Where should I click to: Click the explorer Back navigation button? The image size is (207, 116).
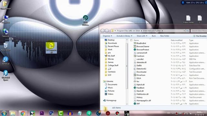(103, 31)
